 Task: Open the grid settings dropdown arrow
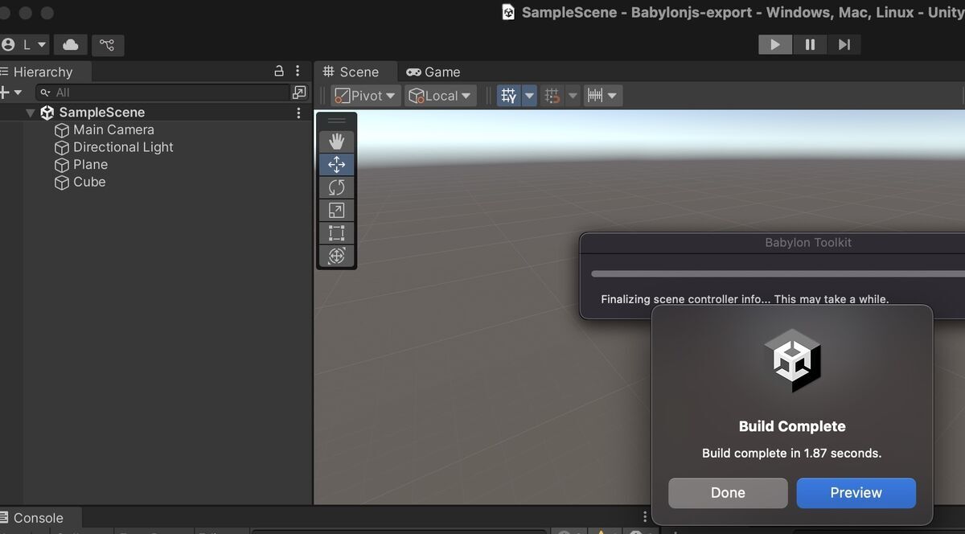tap(529, 96)
